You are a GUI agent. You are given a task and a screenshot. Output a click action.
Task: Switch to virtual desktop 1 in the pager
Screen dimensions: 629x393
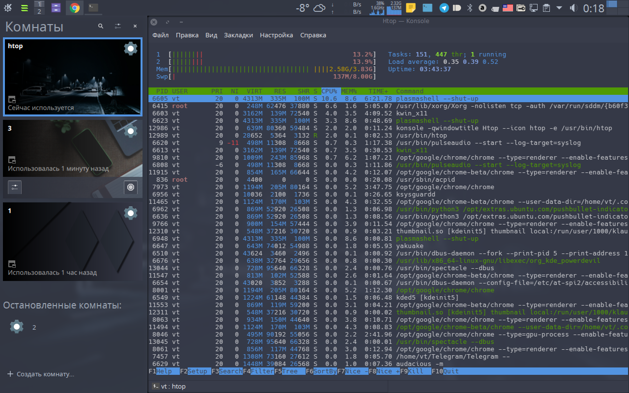pos(40,4)
